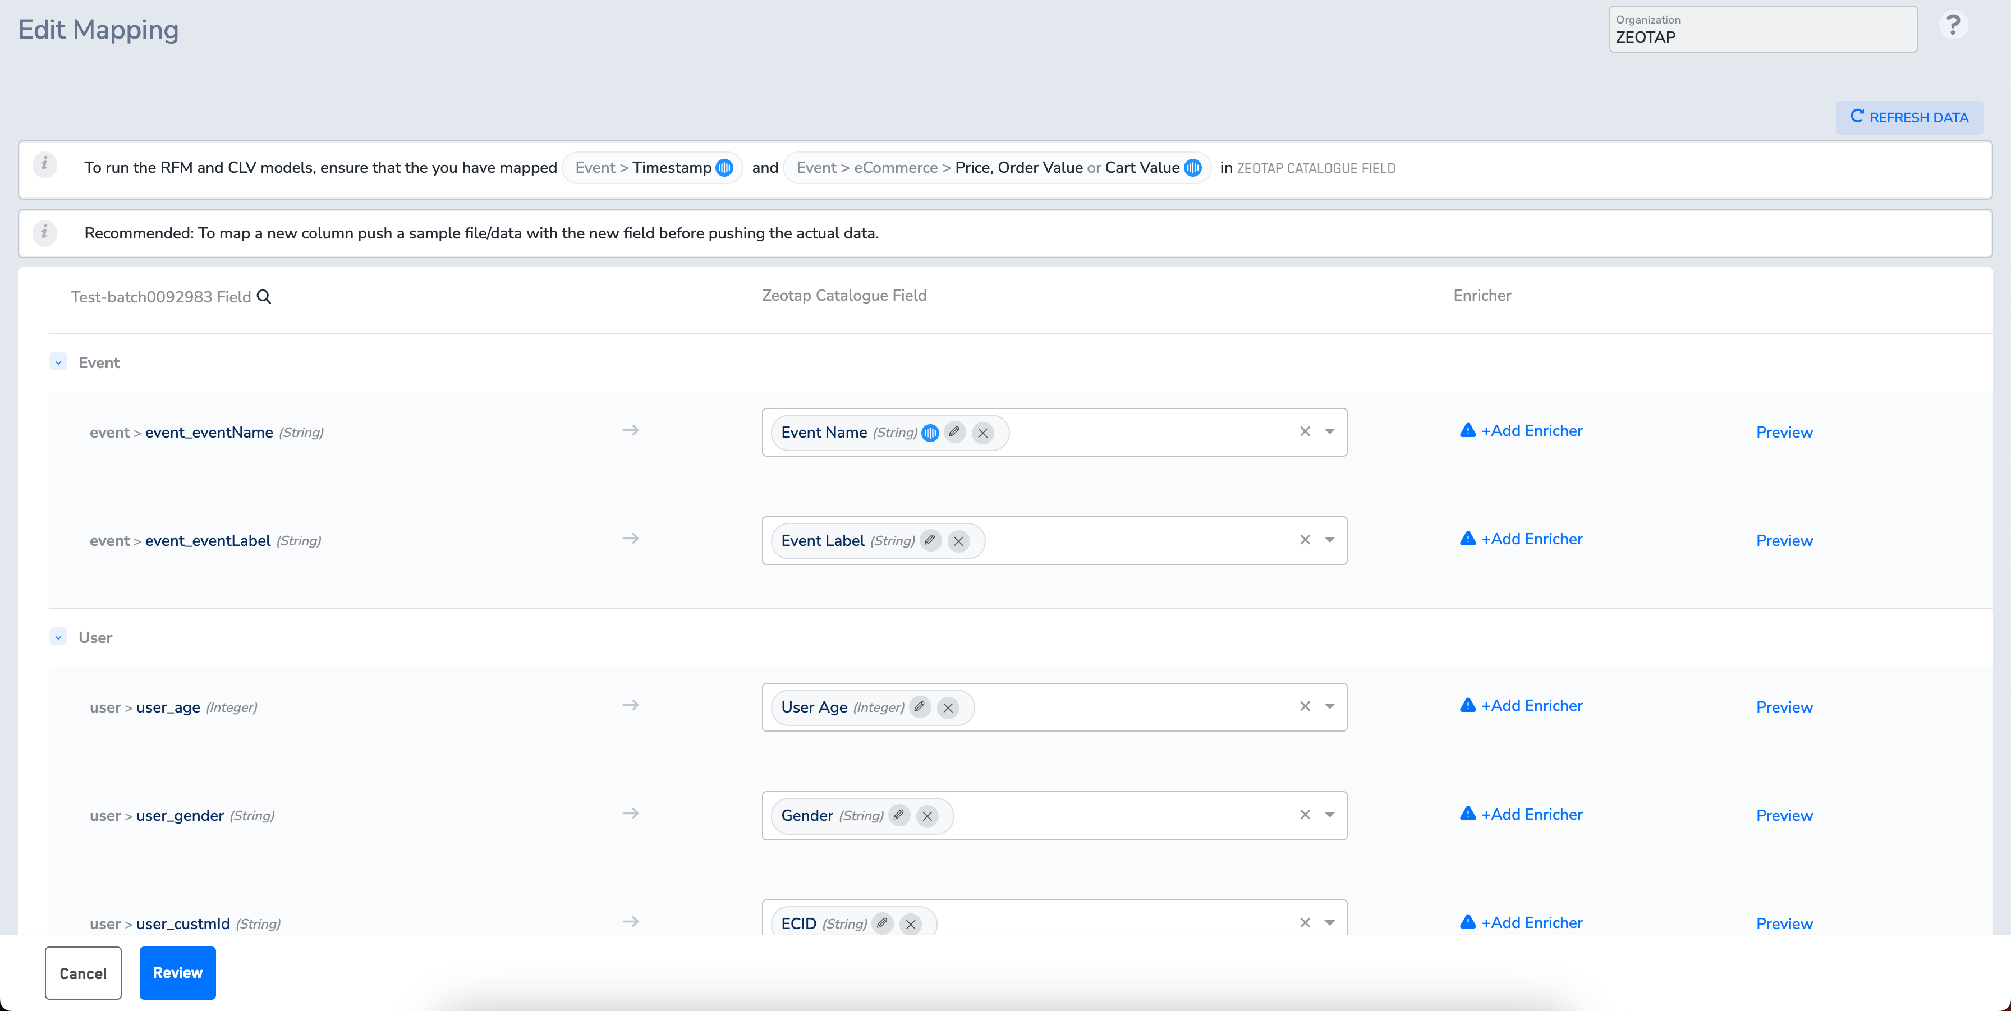Open the help question mark icon
This screenshot has width=2011, height=1011.
pos(1953,26)
